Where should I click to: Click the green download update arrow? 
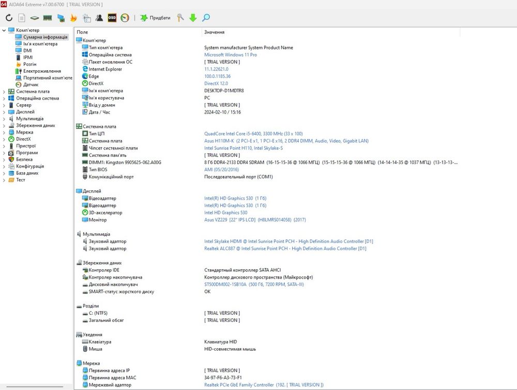193,18
